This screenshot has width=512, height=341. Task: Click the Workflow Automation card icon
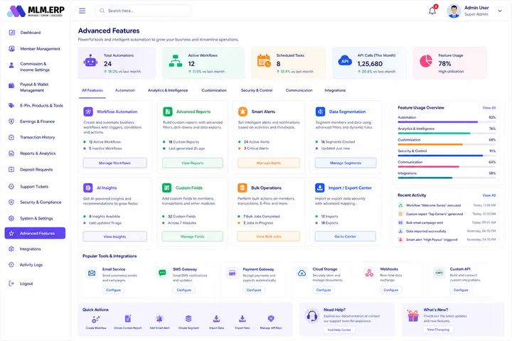coord(88,112)
